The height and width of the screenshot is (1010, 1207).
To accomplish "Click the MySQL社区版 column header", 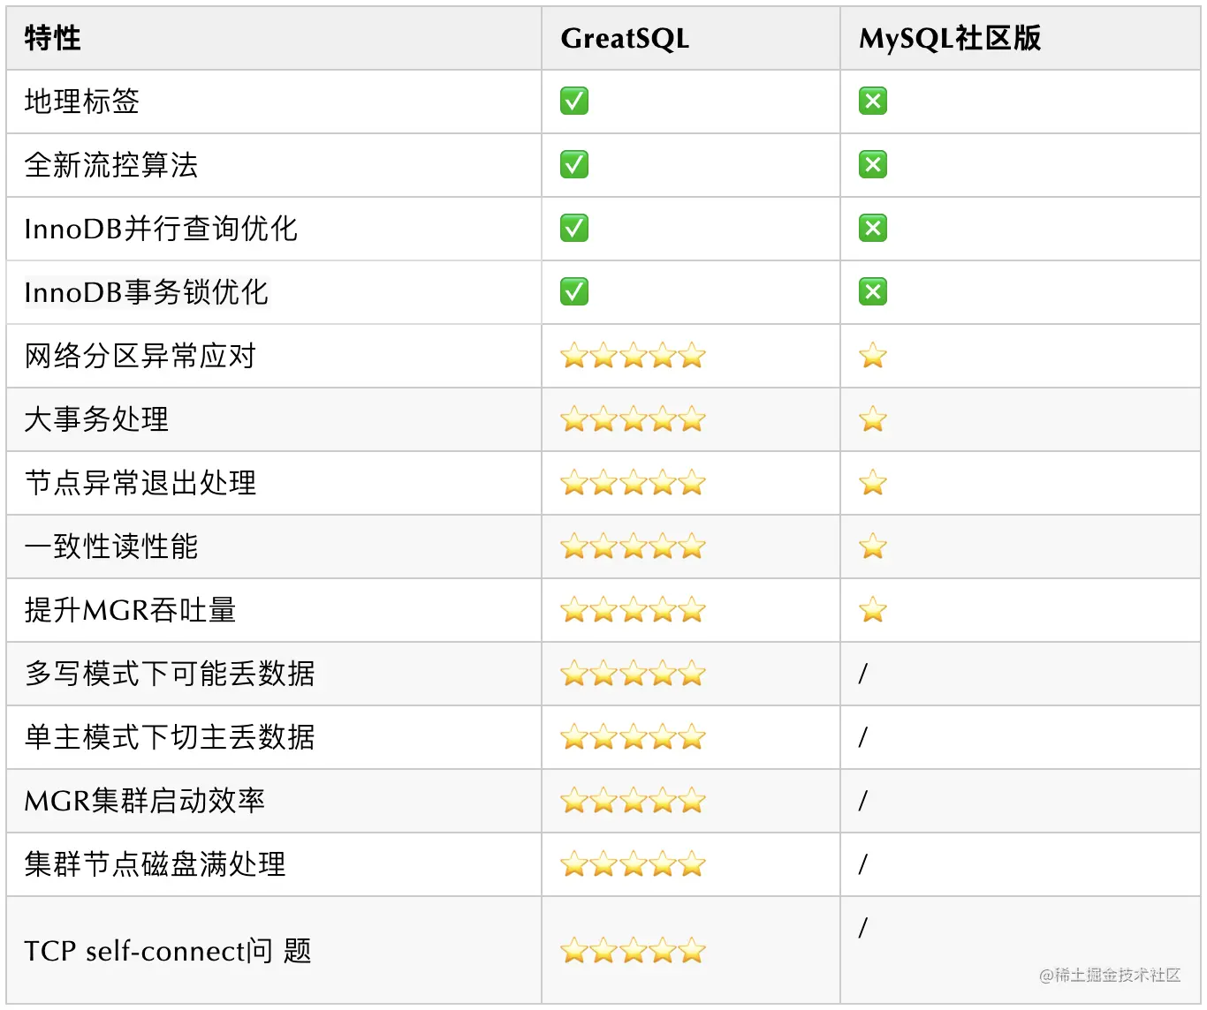I will click(x=950, y=39).
